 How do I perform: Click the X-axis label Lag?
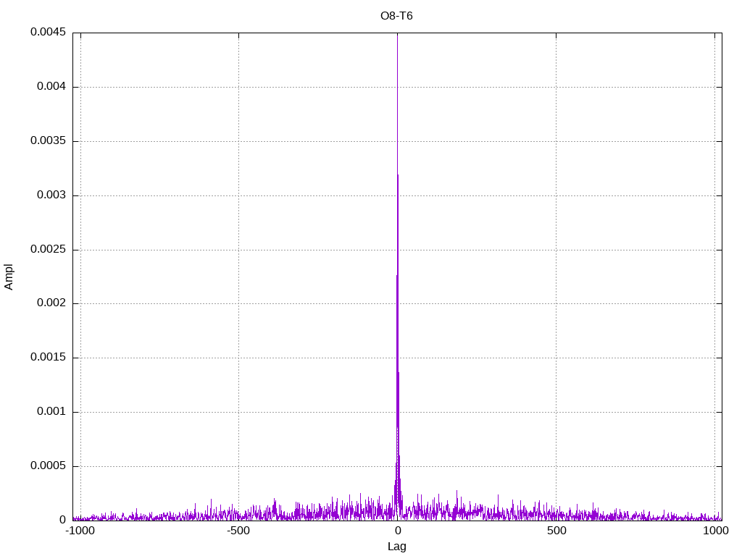click(x=396, y=547)
